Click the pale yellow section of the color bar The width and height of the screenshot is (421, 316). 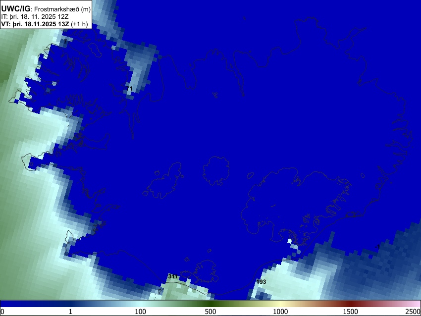point(280,304)
